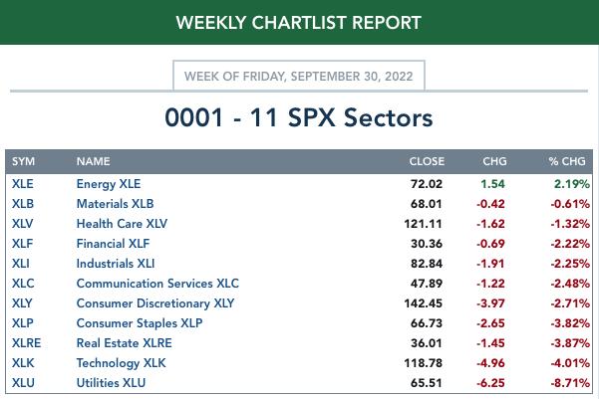This screenshot has height=399, width=599.
Task: Click the CHG column header
Action: (494, 161)
